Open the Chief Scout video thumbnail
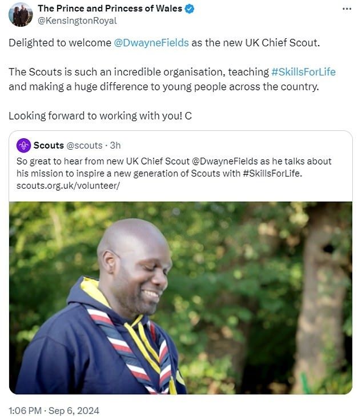Image resolution: width=362 pixels, height=420 pixels. pos(180,297)
